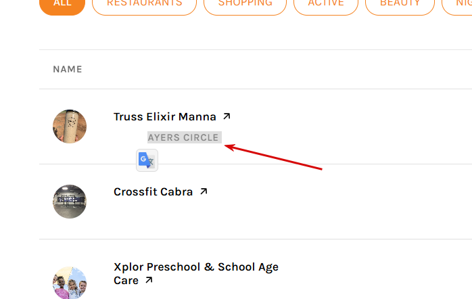Filter by BEAUTY category
The image size is (472, 299).
click(x=400, y=4)
